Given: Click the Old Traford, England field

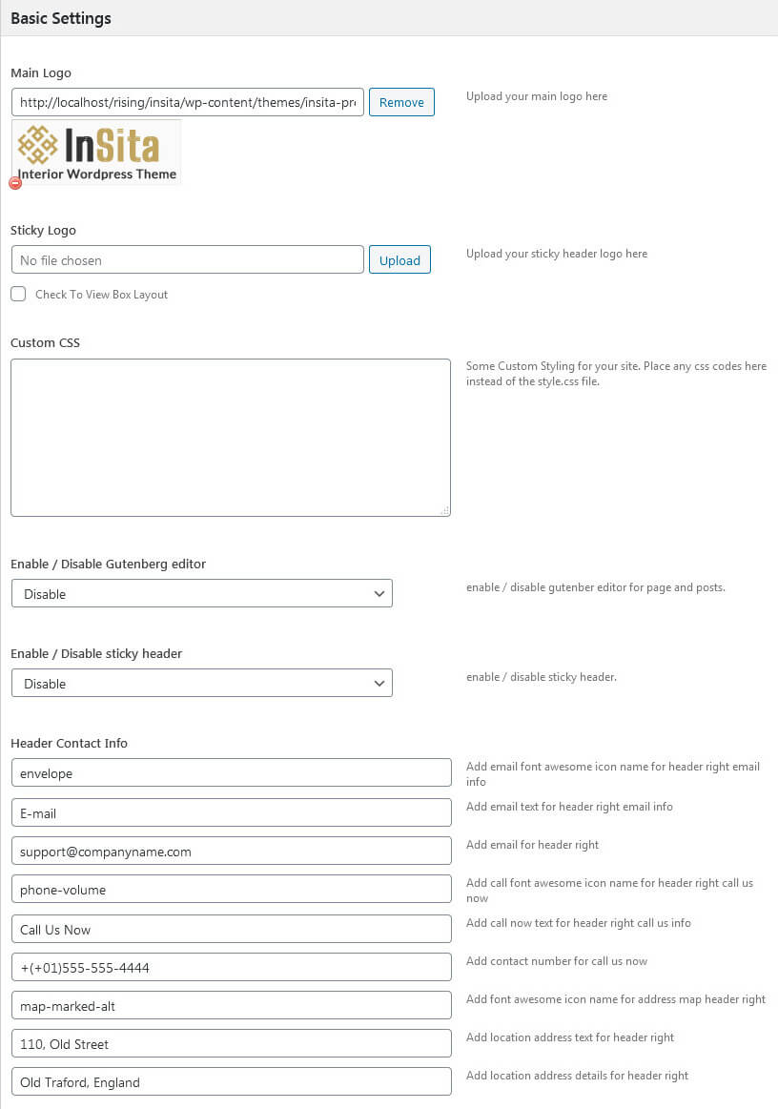Looking at the screenshot, I should pyautogui.click(x=231, y=1082).
